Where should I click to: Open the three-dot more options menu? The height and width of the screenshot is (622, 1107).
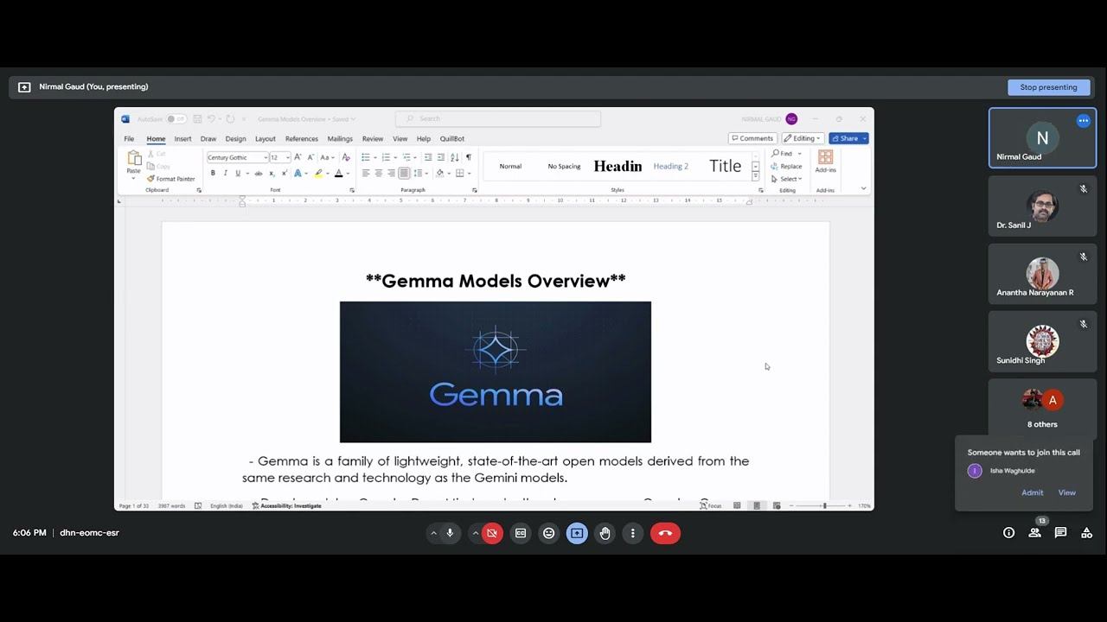tap(633, 533)
